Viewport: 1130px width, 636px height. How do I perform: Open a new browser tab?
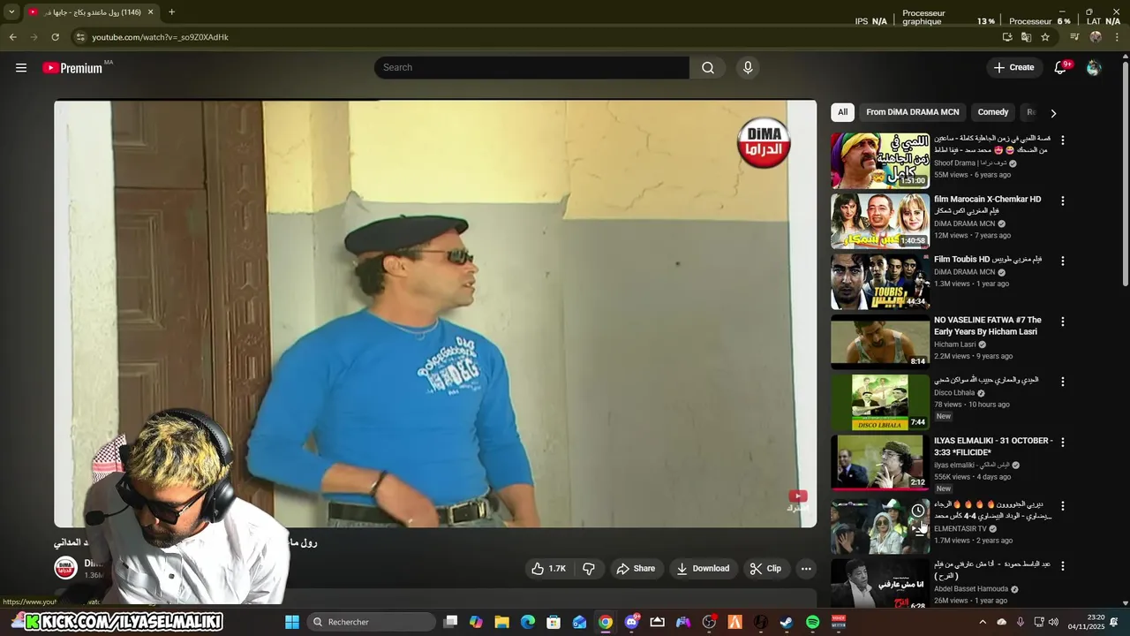tap(171, 12)
